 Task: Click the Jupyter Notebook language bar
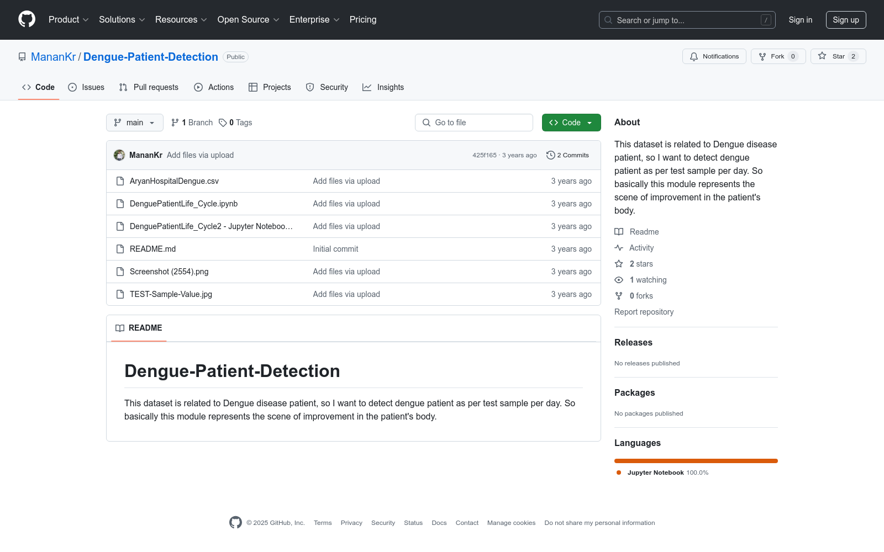(x=696, y=461)
